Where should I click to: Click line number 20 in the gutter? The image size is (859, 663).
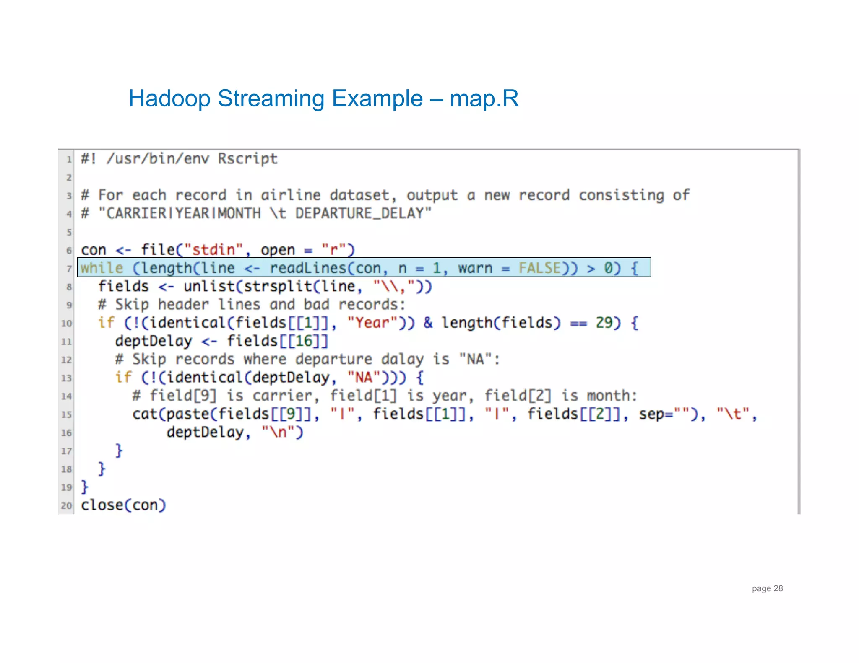point(67,506)
